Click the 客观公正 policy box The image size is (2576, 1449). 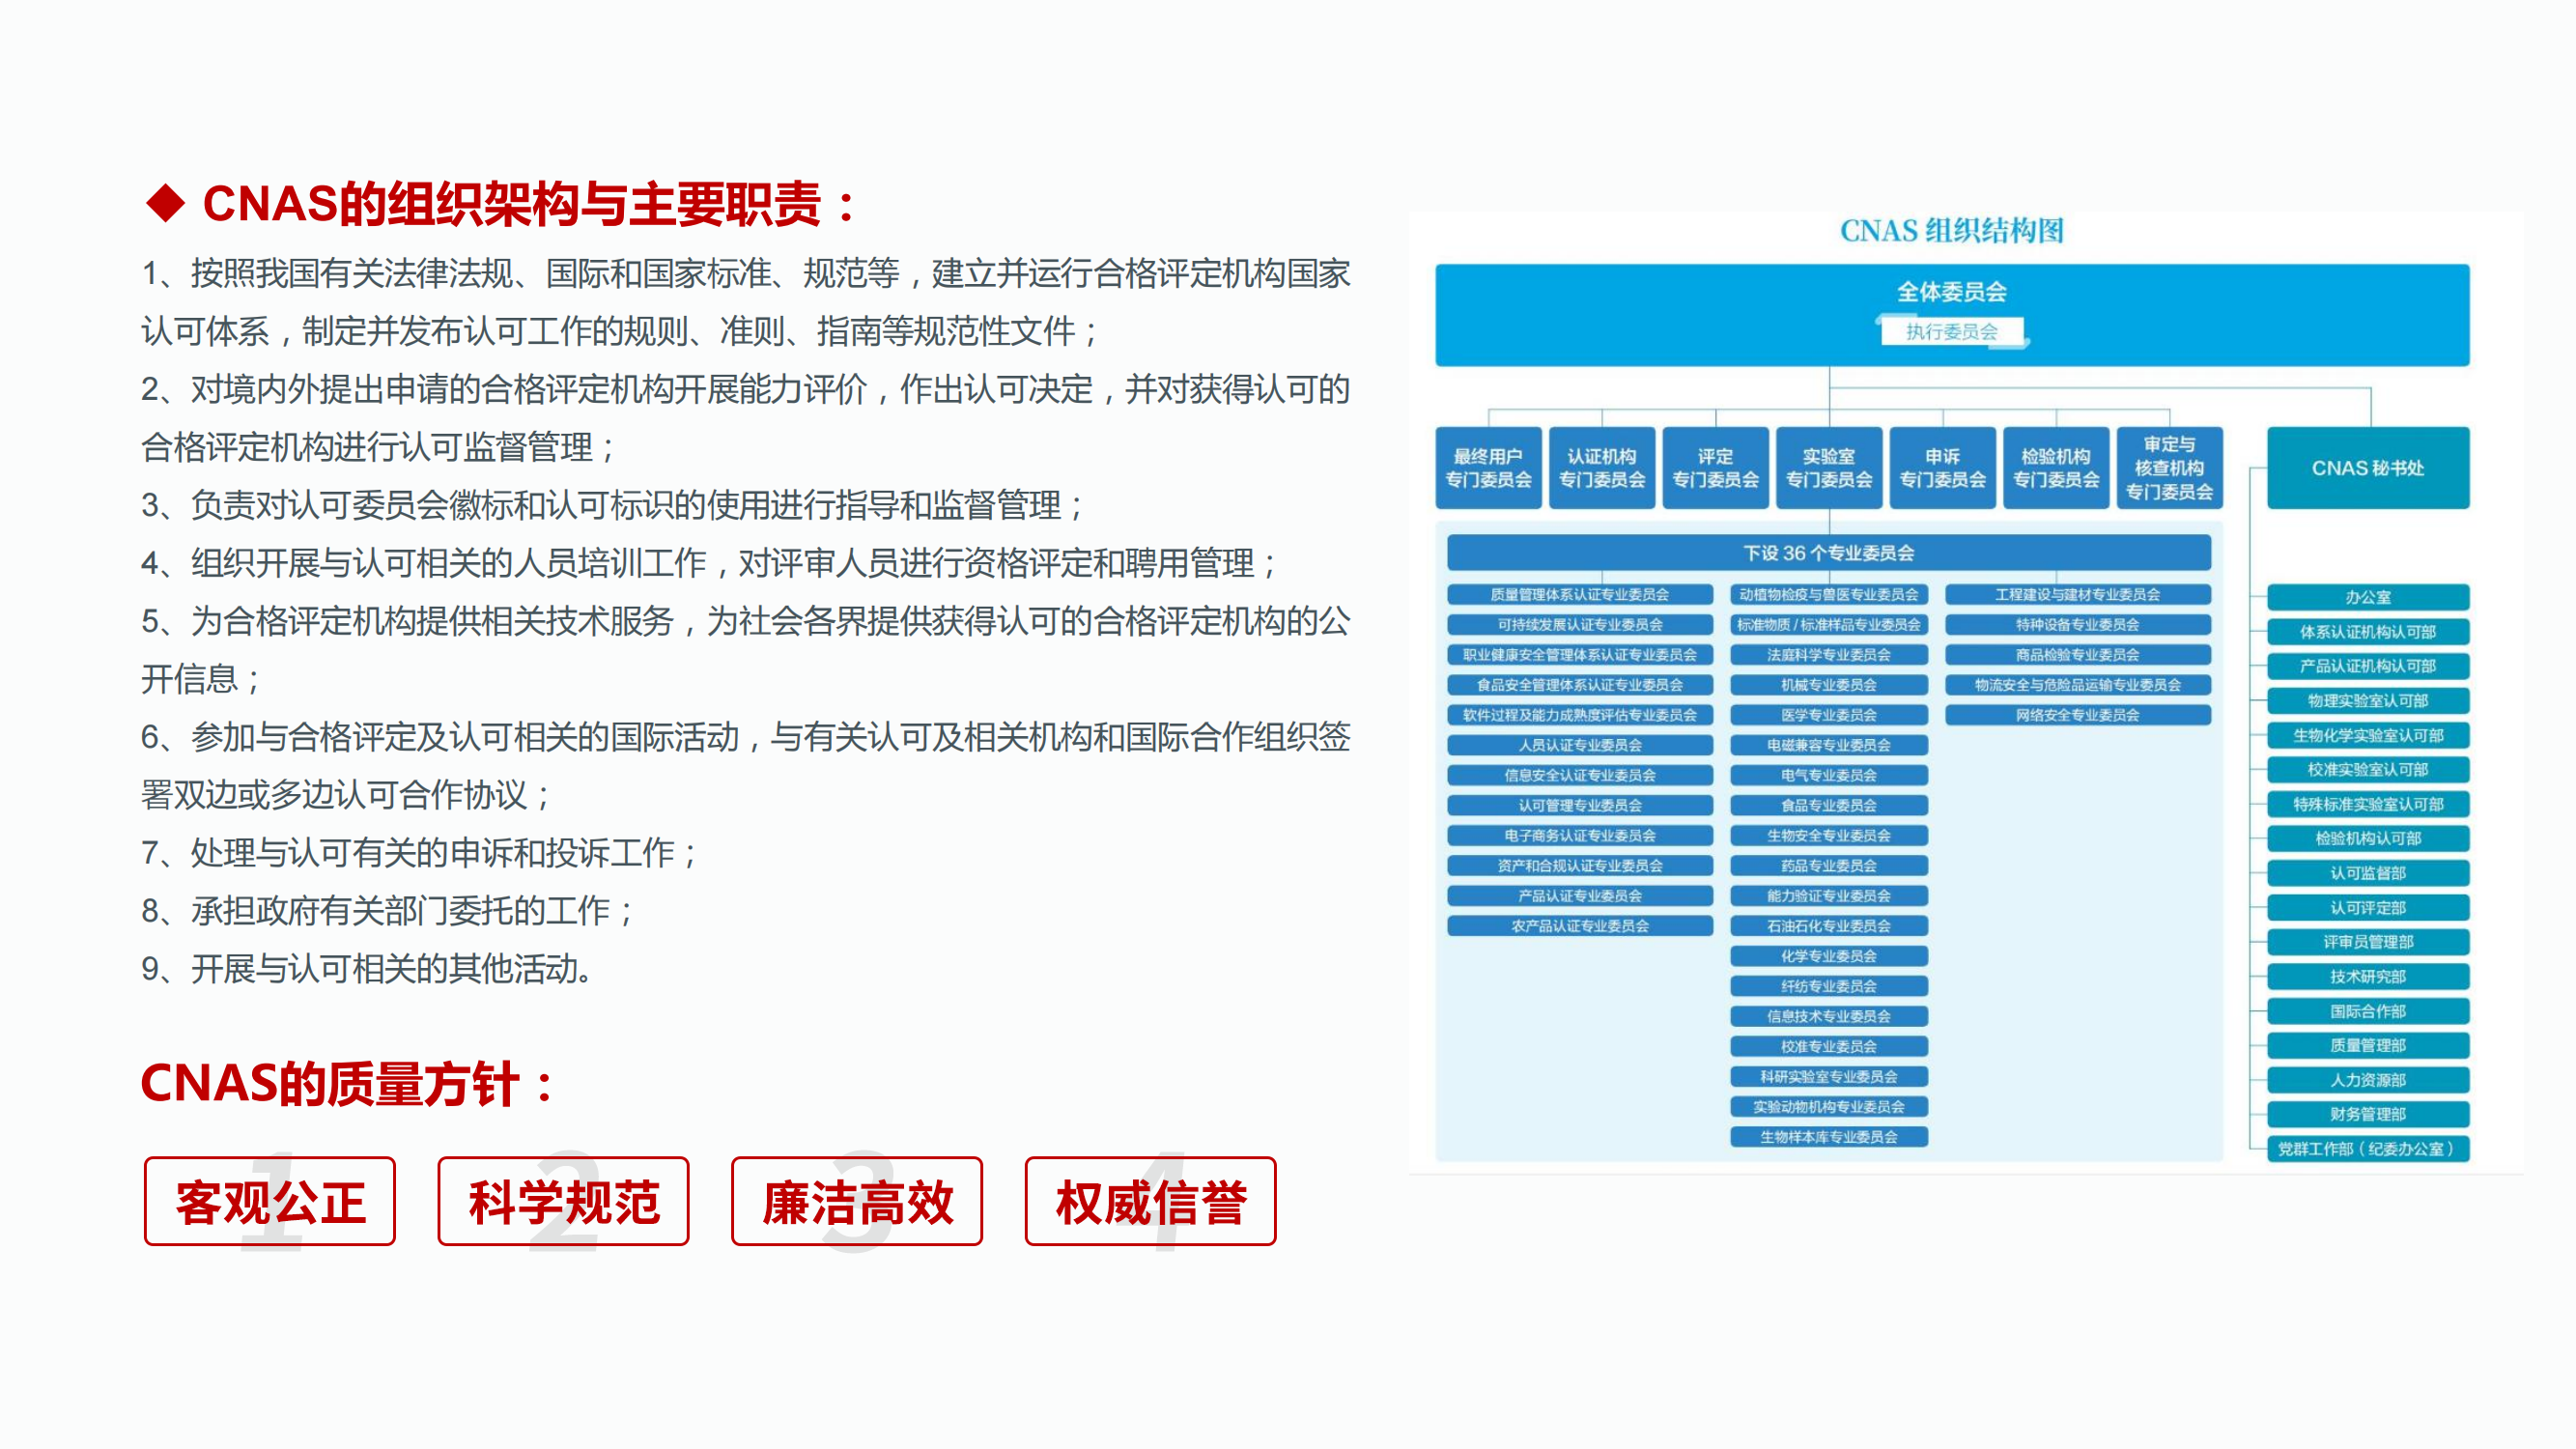coord(270,1201)
